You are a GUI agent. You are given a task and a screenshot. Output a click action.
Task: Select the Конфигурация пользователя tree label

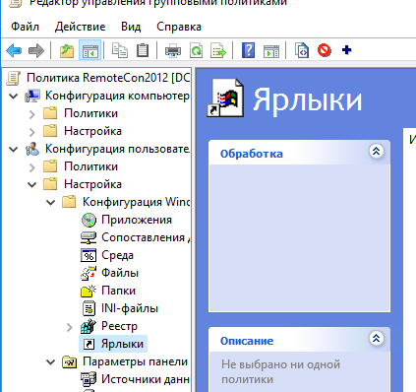tap(117, 149)
